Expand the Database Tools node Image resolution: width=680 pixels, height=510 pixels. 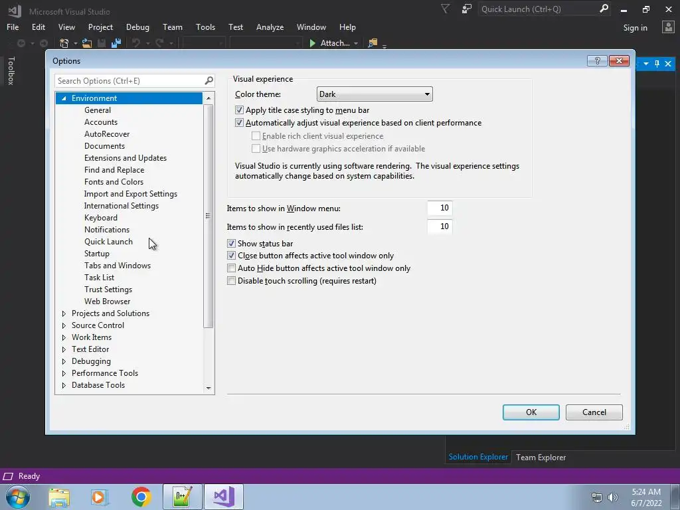(64, 385)
